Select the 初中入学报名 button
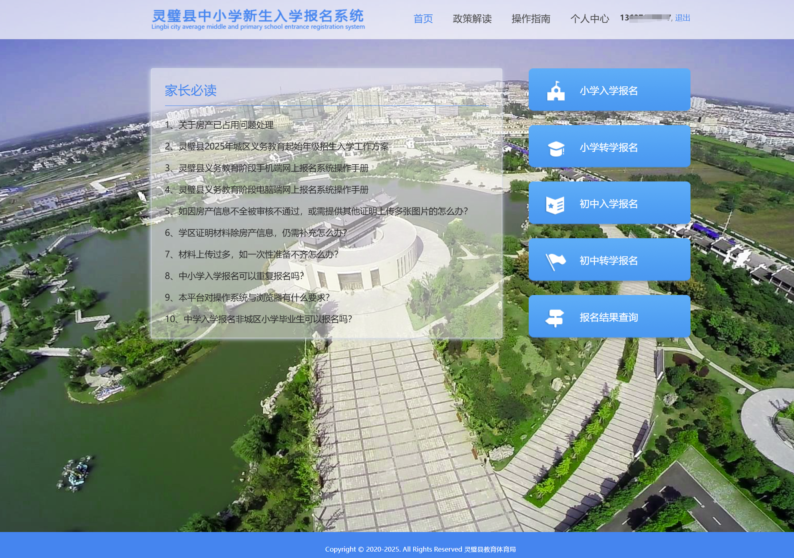The height and width of the screenshot is (558, 794). click(x=609, y=203)
